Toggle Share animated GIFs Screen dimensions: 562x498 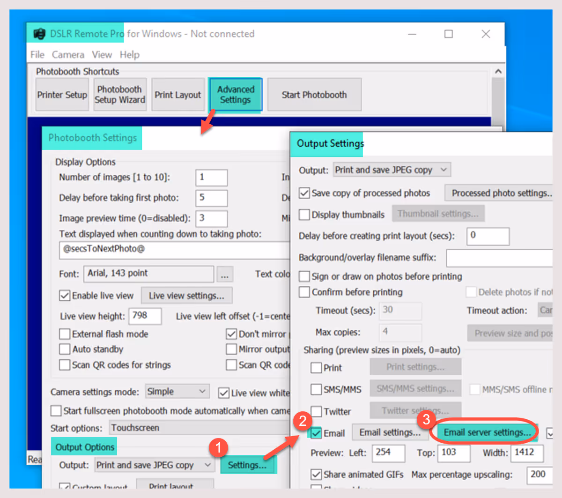click(x=316, y=475)
